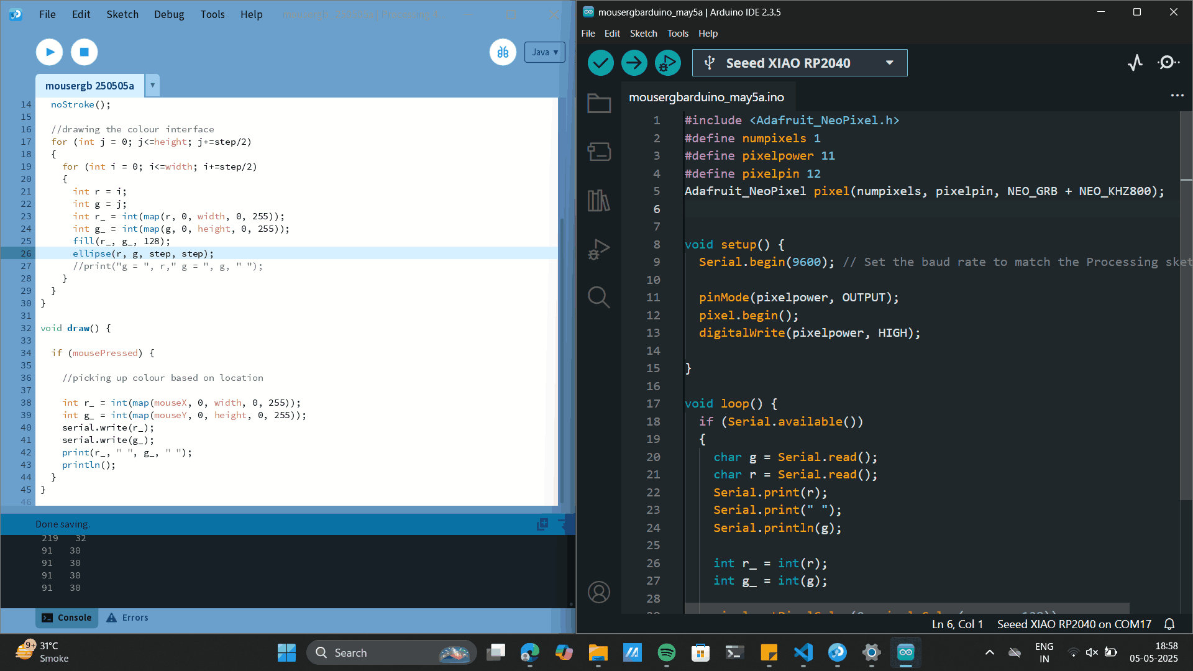Click the taskbar Search box
Screen dimensions: 1193x671
(x=391, y=653)
